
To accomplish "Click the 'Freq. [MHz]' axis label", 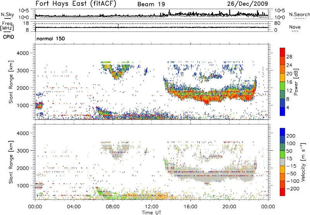I will pyautogui.click(x=7, y=26).
